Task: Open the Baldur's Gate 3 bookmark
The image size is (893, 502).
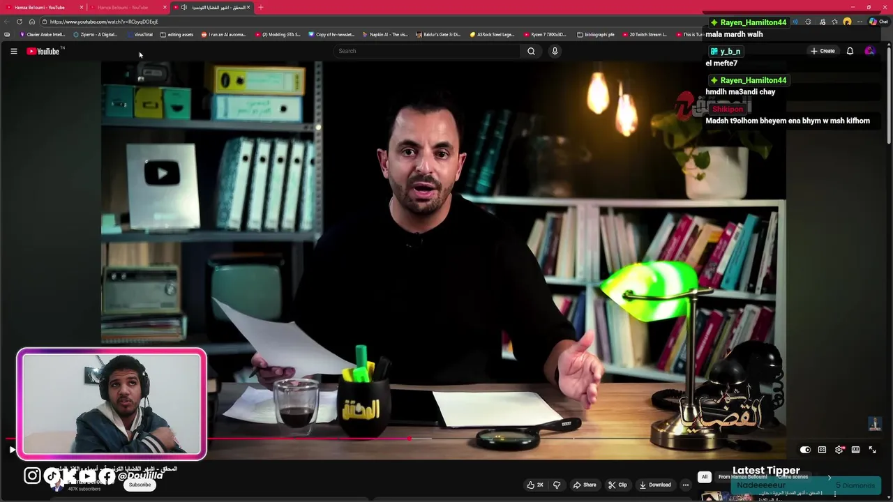Action: [x=438, y=34]
